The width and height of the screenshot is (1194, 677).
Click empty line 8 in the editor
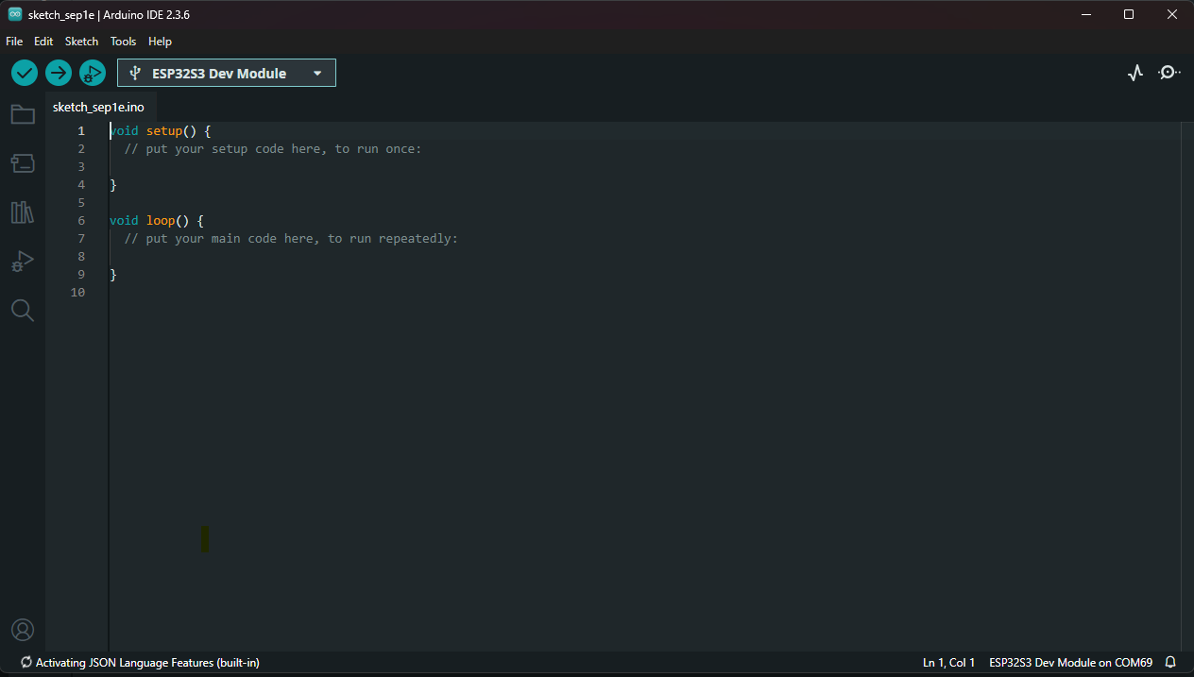[645, 256]
